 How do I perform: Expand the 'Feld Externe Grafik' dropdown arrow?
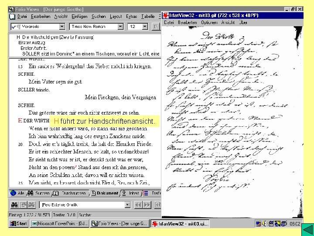pos(127,205)
